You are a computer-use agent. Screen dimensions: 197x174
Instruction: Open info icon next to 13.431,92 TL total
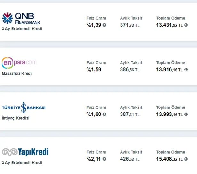click(186, 25)
